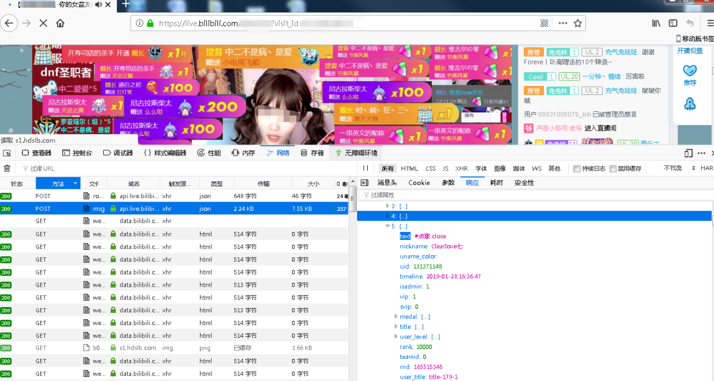Show site info in the address bar
The height and width of the screenshot is (381, 714).
tap(139, 23)
